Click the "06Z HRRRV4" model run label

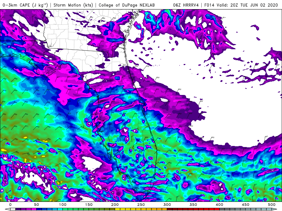[186, 5]
